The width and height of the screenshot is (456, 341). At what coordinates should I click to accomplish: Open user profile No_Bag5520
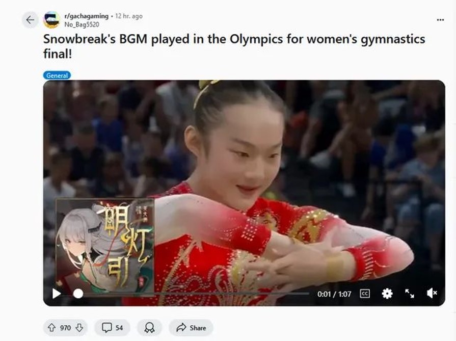[x=82, y=25]
